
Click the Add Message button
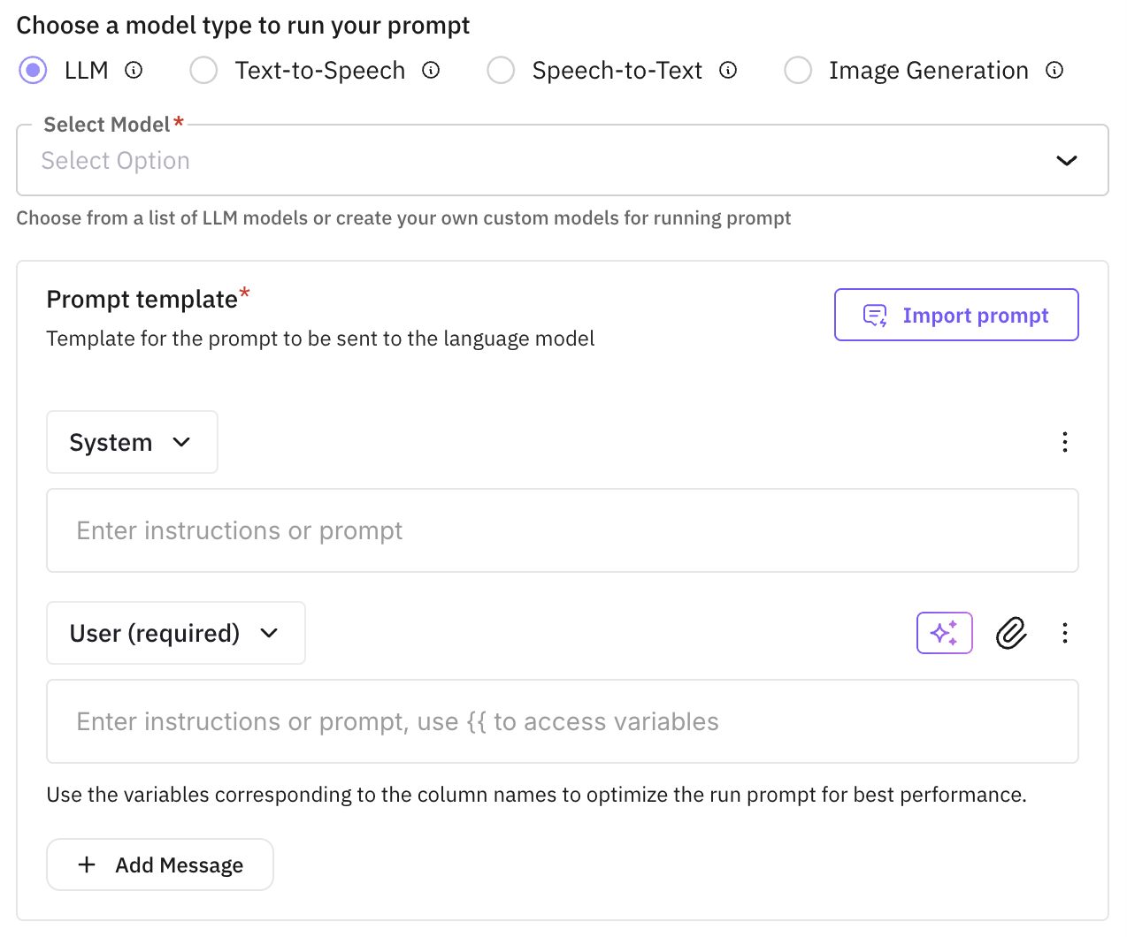(x=160, y=865)
